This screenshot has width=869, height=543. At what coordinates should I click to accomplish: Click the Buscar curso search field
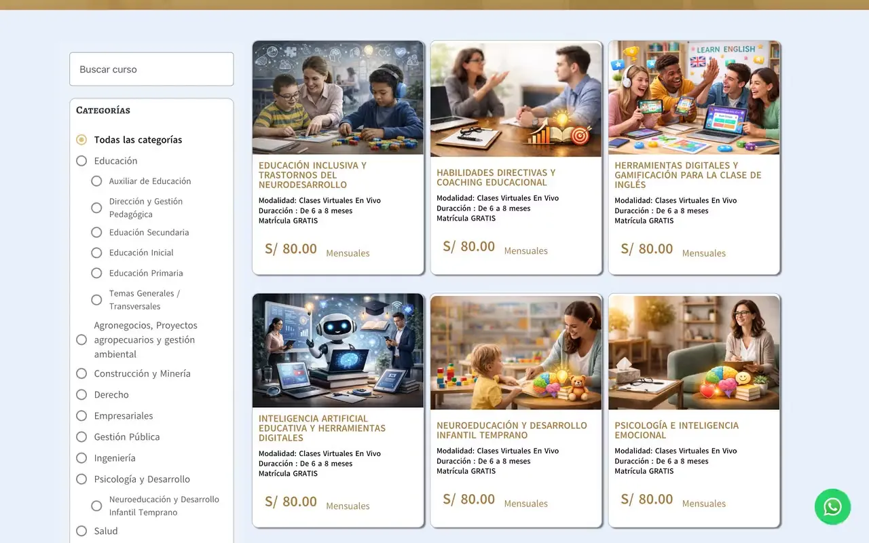[151, 69]
